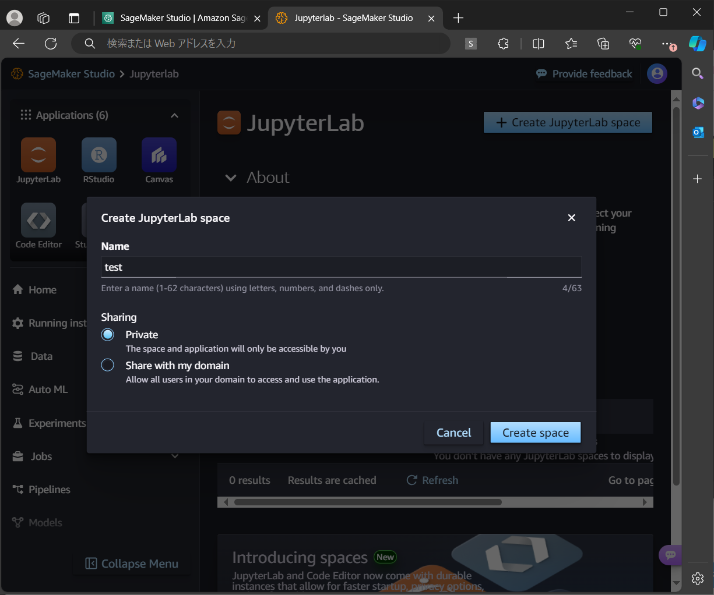Close the SageMaker Studio Amazon tab
Viewport: 714px width, 595px height.
(x=257, y=18)
